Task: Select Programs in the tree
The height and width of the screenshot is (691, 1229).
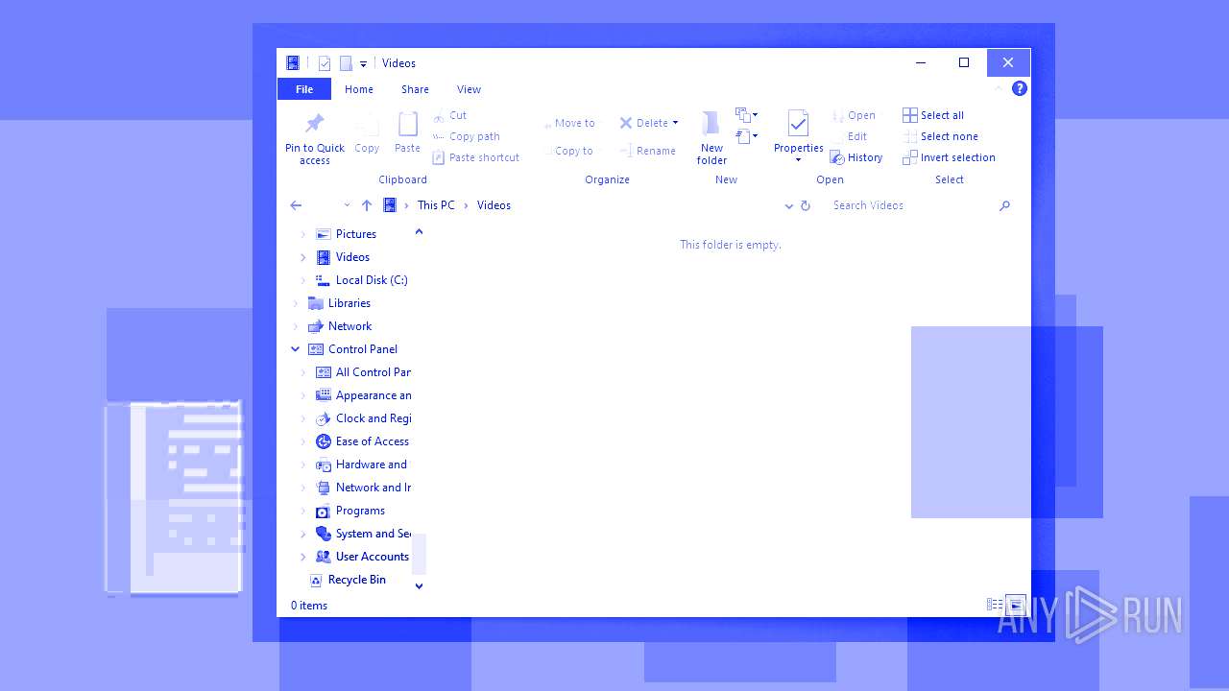Action: 360,511
